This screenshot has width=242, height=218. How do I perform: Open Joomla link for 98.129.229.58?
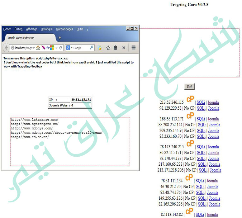tap(214, 108)
